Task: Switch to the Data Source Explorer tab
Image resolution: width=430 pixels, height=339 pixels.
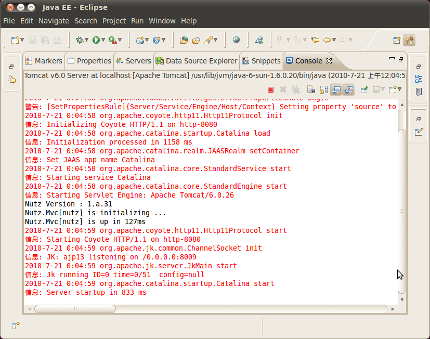Action: coord(196,61)
